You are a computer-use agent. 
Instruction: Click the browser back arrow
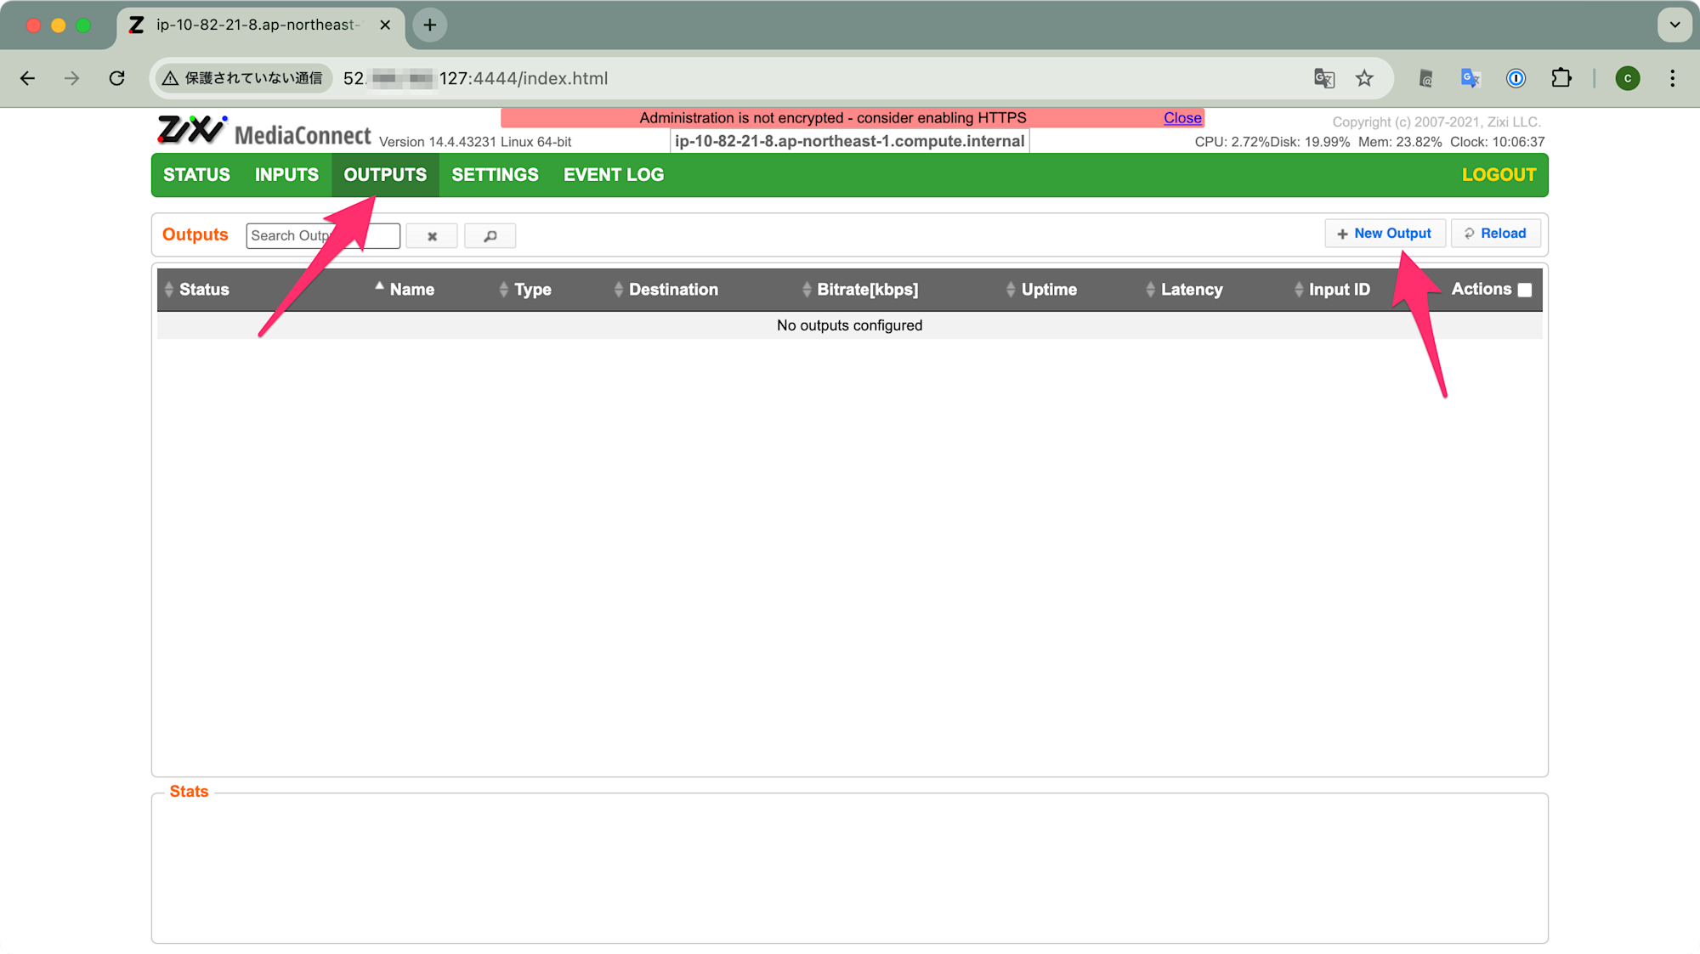point(28,78)
